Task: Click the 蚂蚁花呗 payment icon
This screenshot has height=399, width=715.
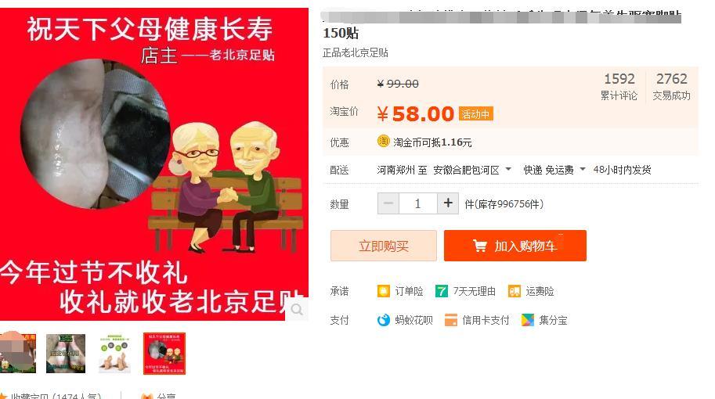Action: point(384,320)
